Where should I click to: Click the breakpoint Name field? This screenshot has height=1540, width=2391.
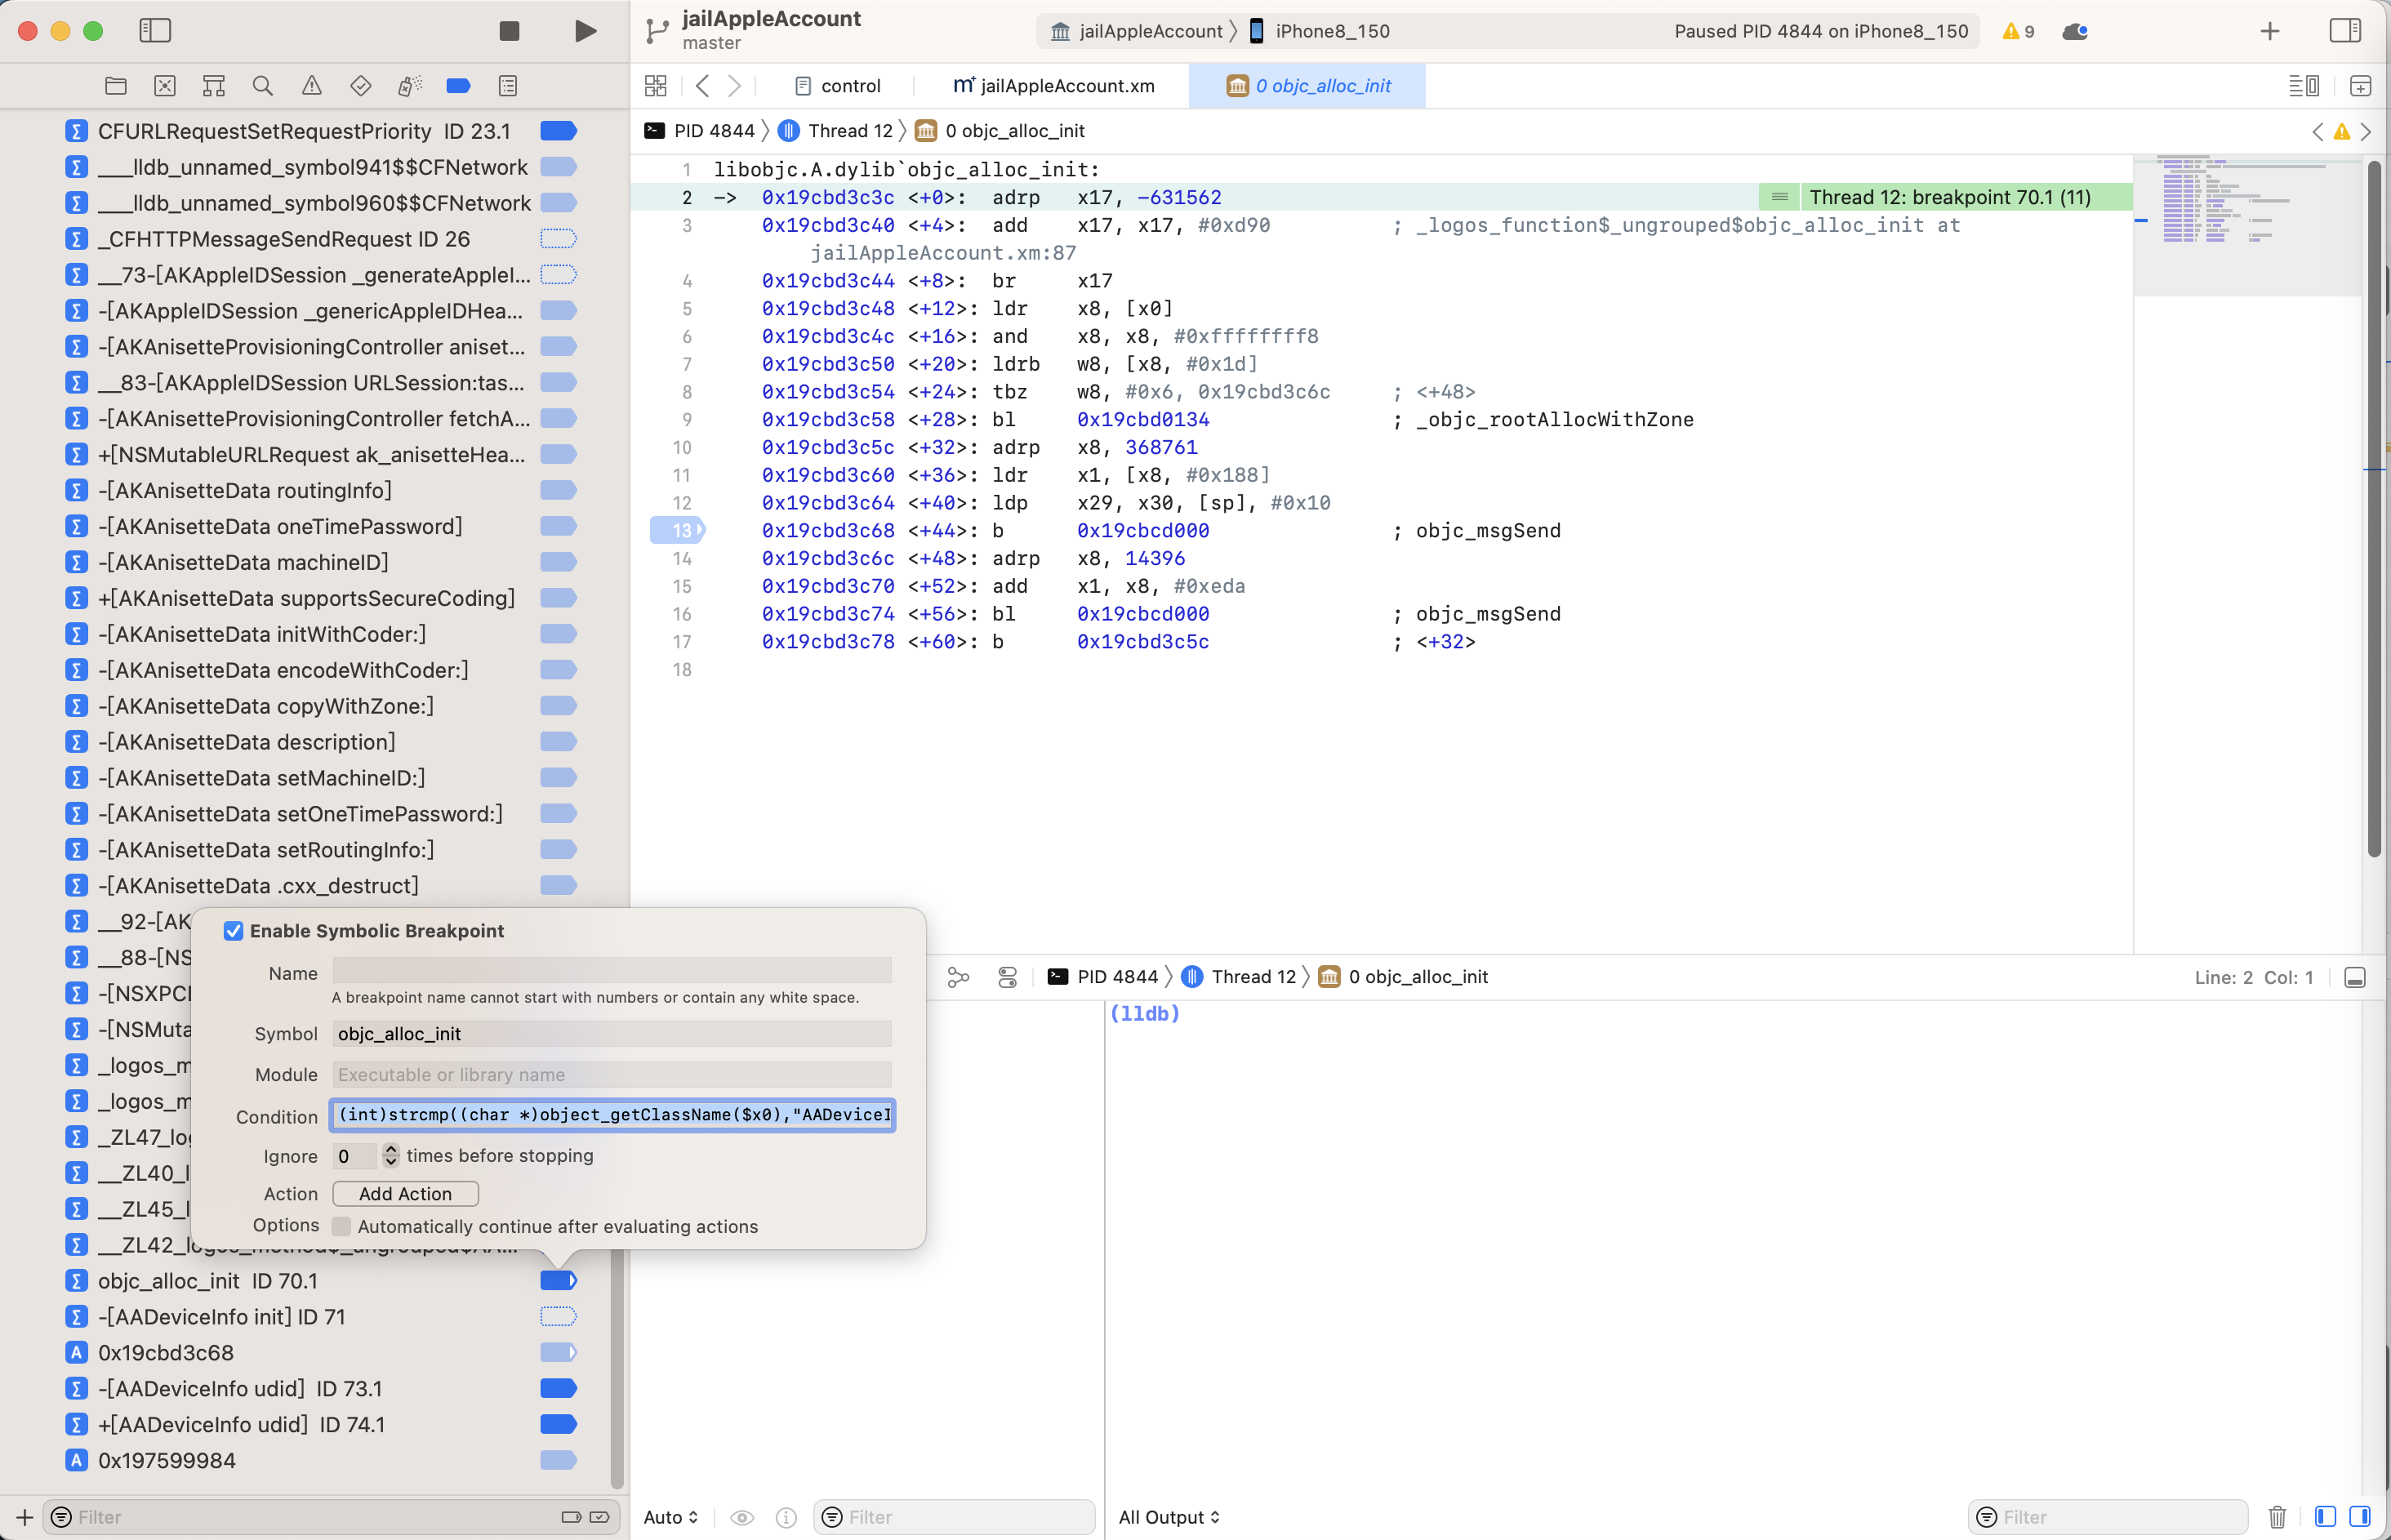pos(612,970)
